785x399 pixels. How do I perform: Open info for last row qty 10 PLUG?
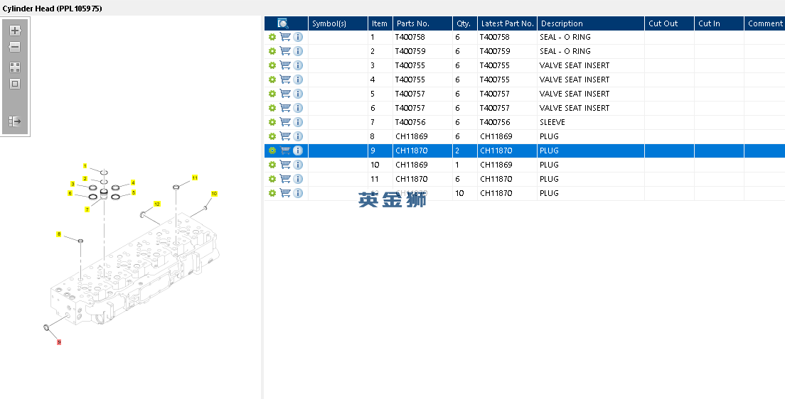coord(298,193)
